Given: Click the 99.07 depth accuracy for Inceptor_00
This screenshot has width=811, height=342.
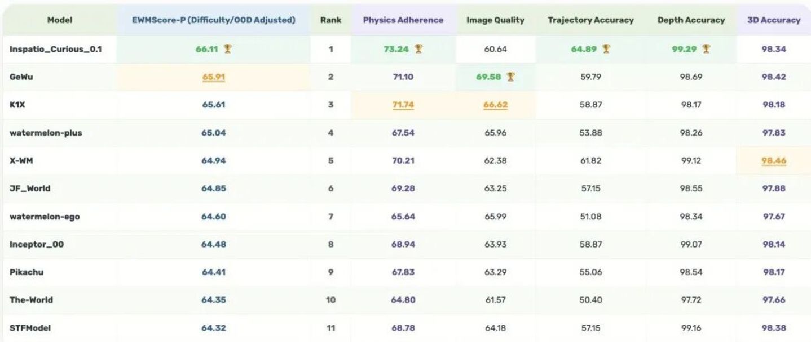Looking at the screenshot, I should tap(691, 245).
